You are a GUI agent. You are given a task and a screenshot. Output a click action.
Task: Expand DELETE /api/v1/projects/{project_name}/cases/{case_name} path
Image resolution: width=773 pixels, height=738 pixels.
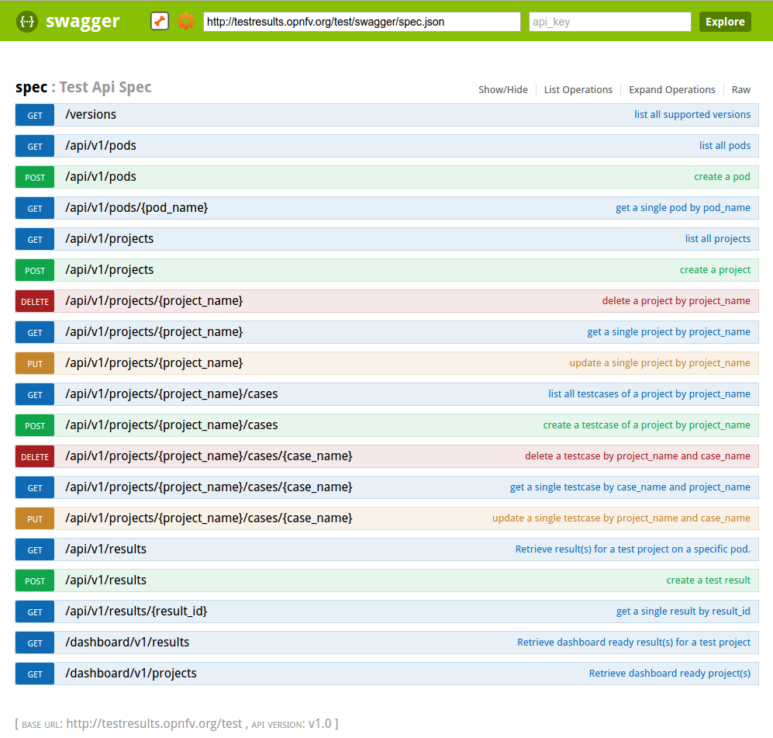209,456
